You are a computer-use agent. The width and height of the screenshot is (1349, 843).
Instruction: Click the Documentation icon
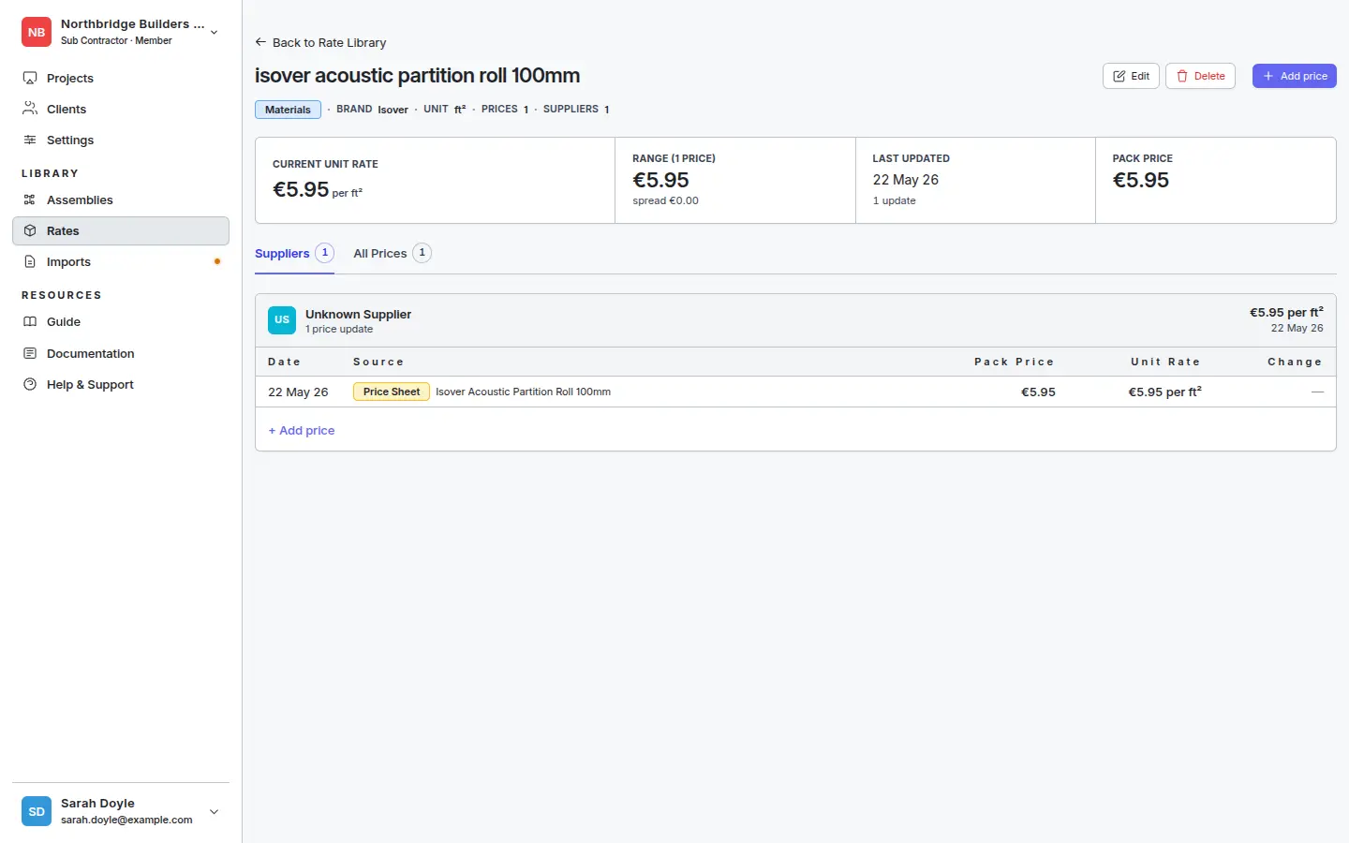pyautogui.click(x=30, y=353)
